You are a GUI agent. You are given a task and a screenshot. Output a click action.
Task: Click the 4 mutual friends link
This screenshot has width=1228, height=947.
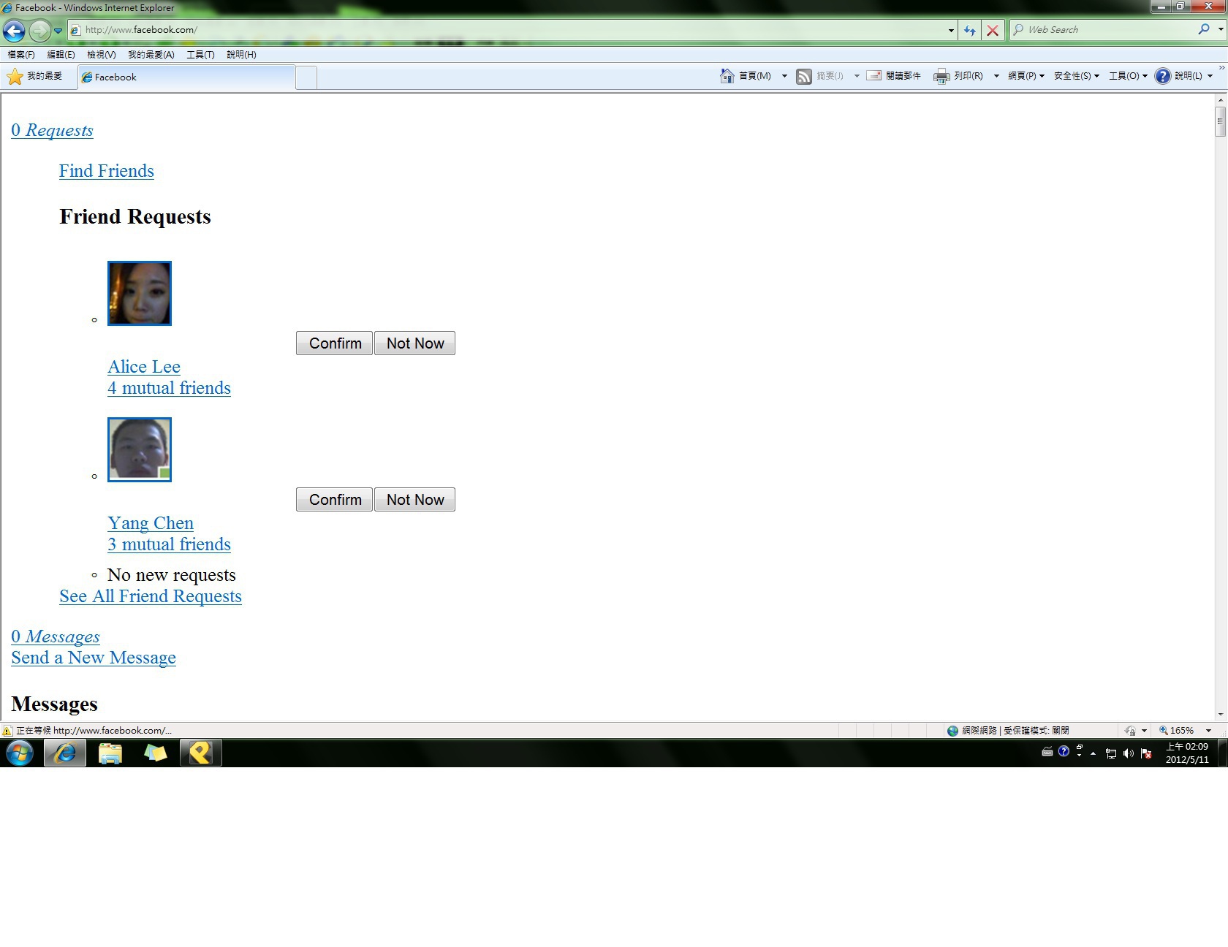pyautogui.click(x=169, y=388)
